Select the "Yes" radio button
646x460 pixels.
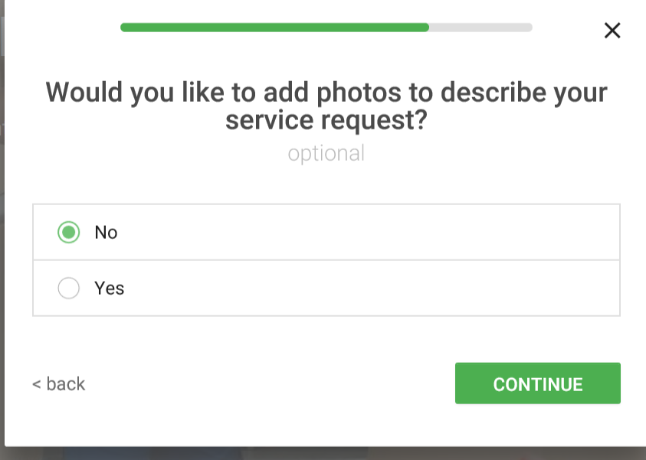[69, 288]
